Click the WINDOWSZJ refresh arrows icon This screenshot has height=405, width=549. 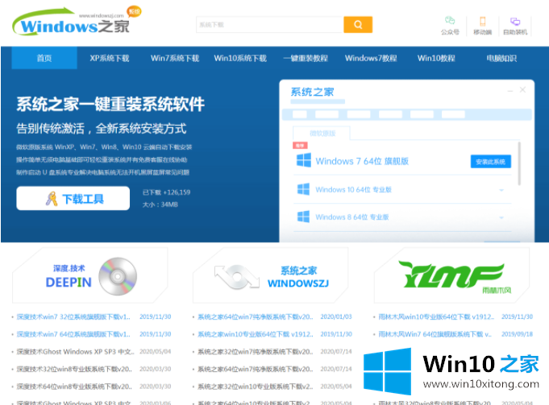(237, 277)
